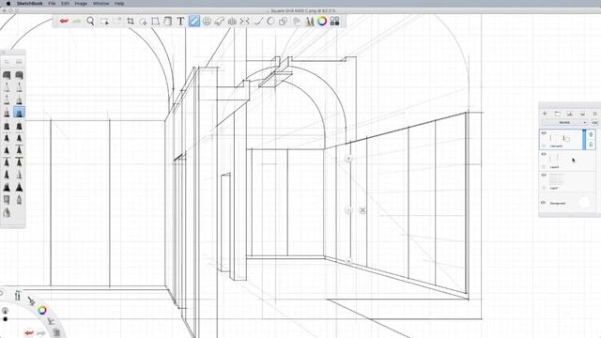Open the brush library dropdown in palette header
Viewport: 601px width, 338px height.
click(19, 62)
